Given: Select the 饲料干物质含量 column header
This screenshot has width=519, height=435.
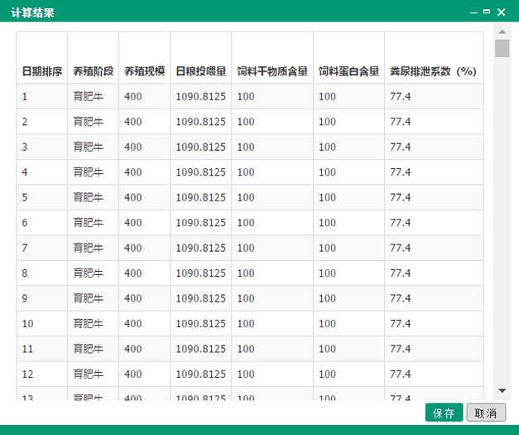Looking at the screenshot, I should tap(272, 71).
